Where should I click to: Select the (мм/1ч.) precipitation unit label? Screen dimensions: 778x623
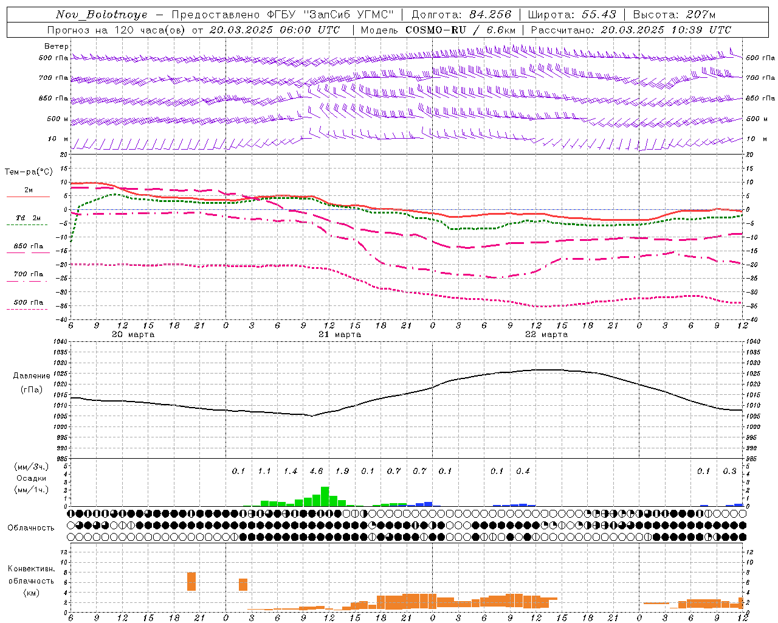[31, 489]
